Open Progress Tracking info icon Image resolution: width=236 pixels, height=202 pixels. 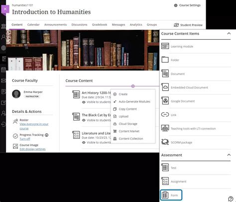47,135
